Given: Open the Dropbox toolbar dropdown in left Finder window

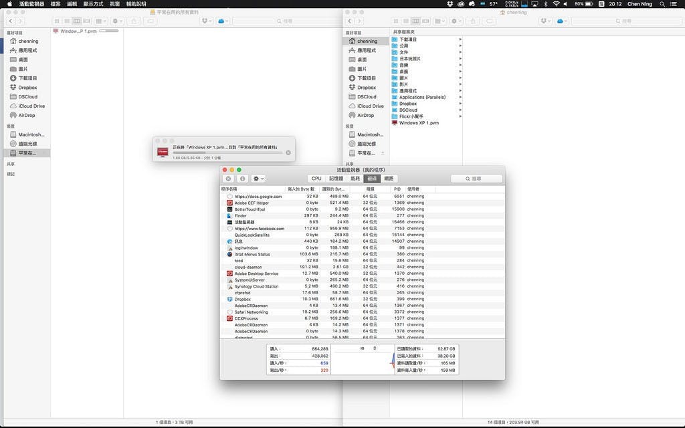Looking at the screenshot, I should 206,21.
